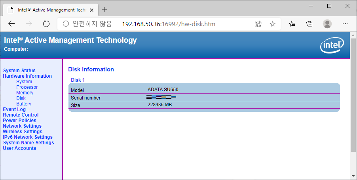Image resolution: width=357 pixels, height=180 pixels.
Task: Open the System Status page
Action: click(19, 71)
